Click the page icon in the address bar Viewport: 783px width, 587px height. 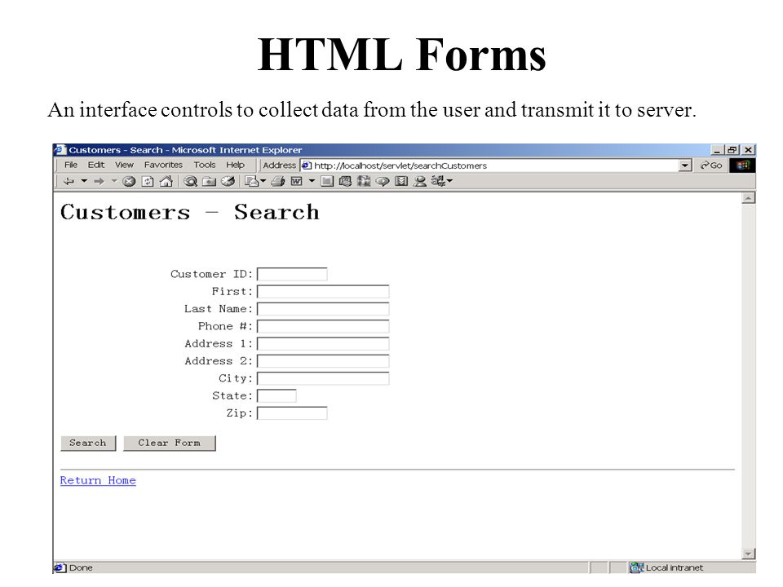click(x=307, y=166)
